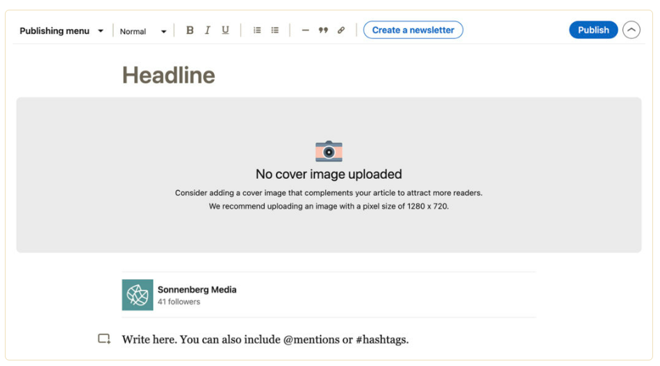Viewport: 660px width, 366px height.
Task: Click the camera icon to upload cover
Action: (x=329, y=150)
